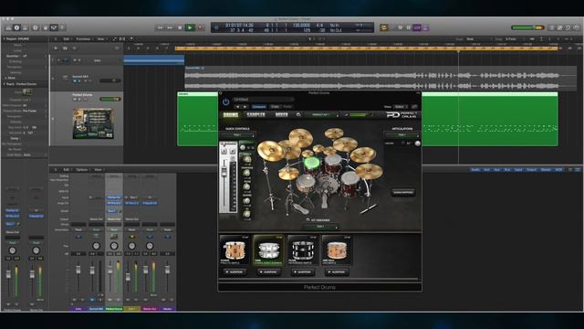Audition the first snare drum
Screen dimensions: 584x329
(235, 272)
